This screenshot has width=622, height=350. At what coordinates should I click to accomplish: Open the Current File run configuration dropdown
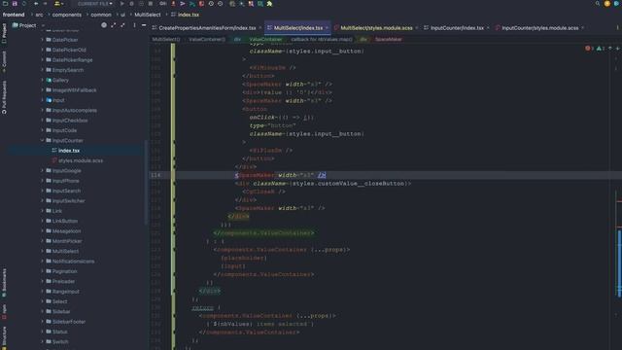tap(94, 4)
